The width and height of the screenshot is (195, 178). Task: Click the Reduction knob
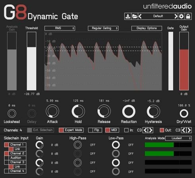[x=129, y=112]
